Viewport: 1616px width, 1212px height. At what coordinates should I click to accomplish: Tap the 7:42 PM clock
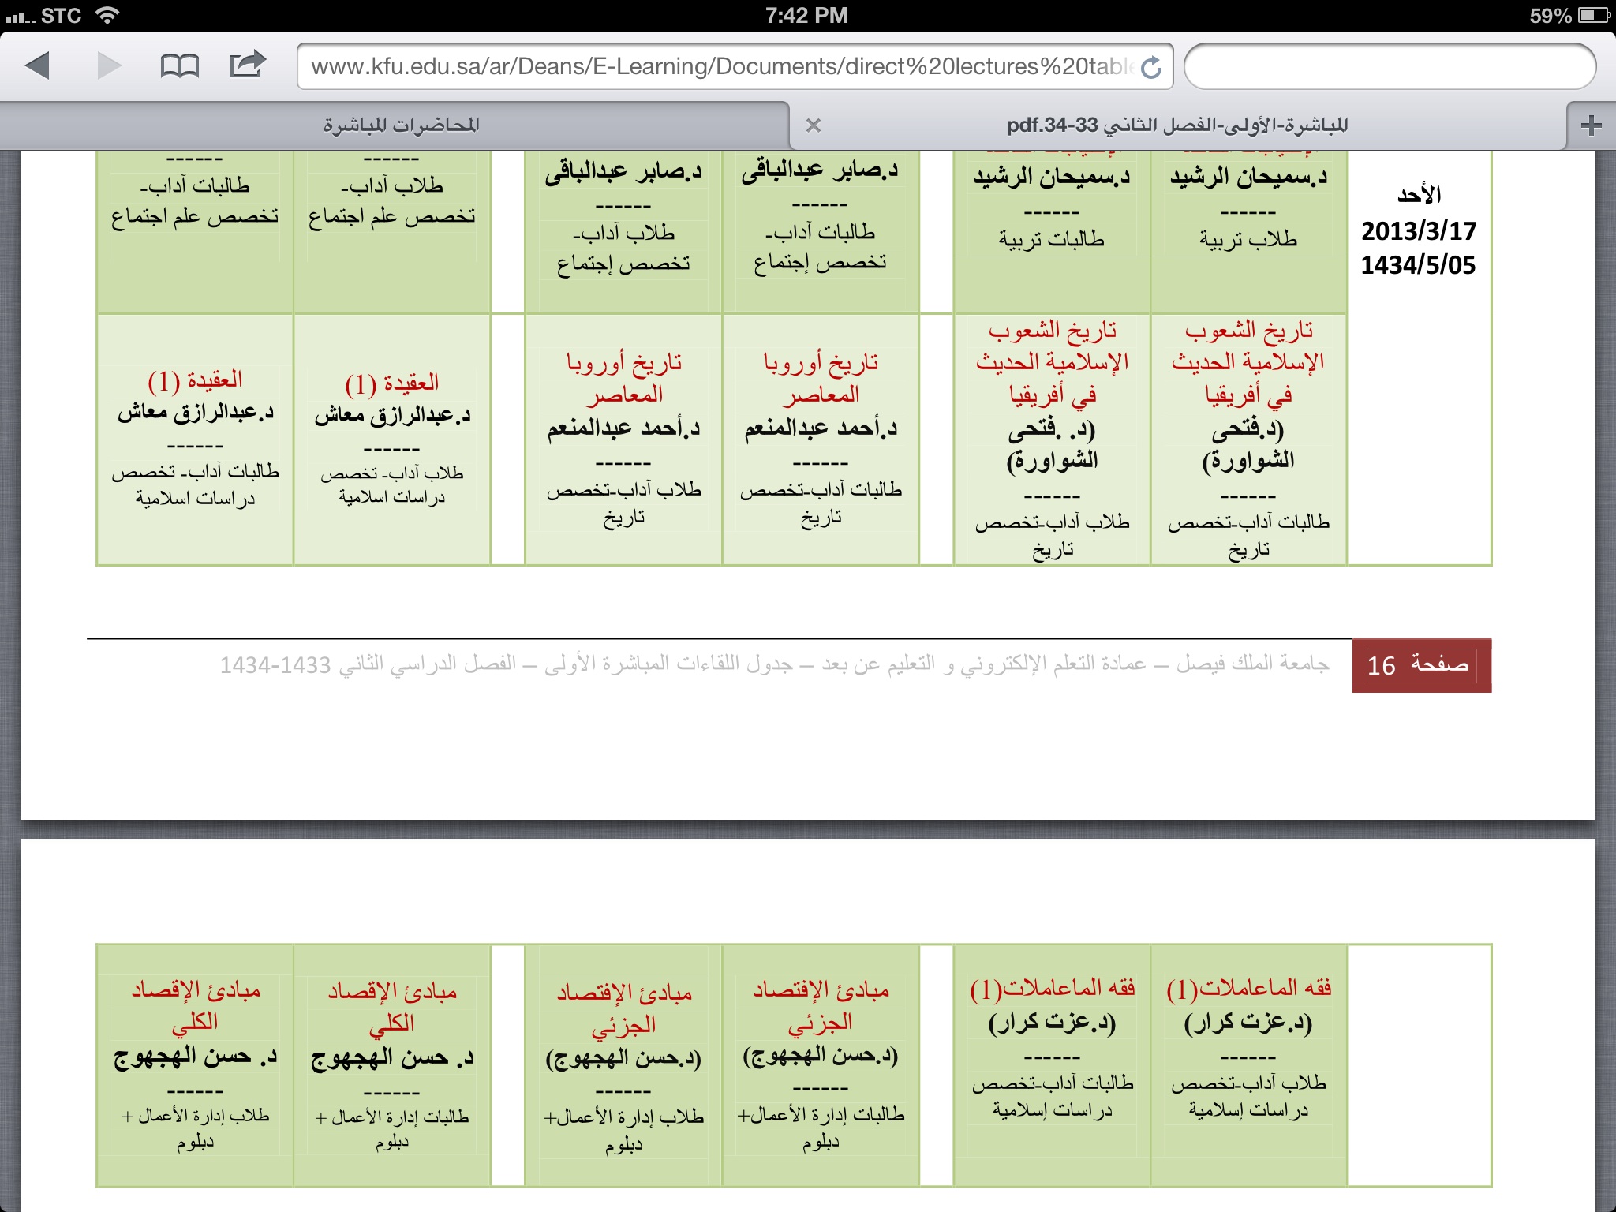point(806,15)
